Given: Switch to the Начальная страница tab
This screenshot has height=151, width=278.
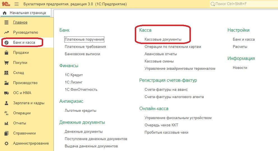Looking at the screenshot, I should pyautogui.click(x=27, y=13).
